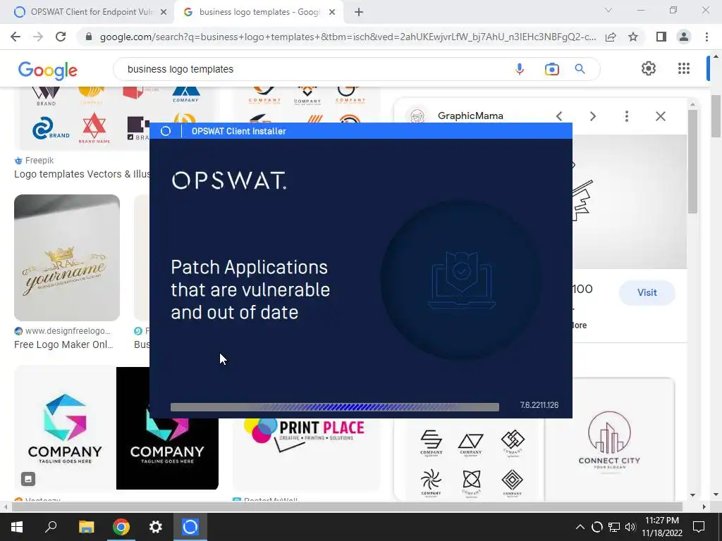The image size is (722, 541).
Task: Open gold crown yourname logo thumbnail
Action: click(67, 258)
